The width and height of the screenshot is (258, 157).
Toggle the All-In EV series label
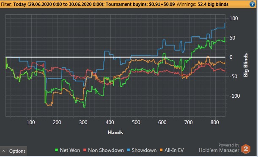[x=174, y=150]
